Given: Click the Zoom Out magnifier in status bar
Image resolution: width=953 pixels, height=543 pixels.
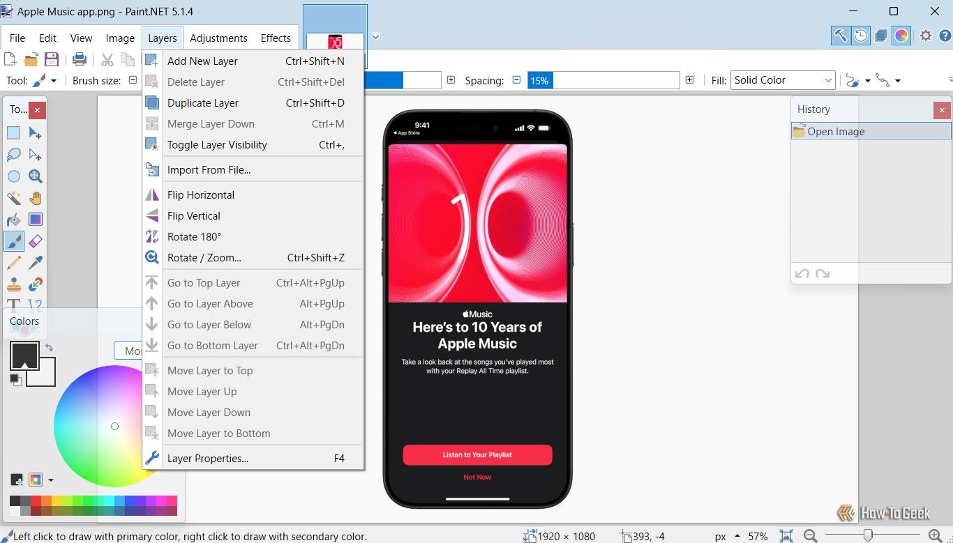Looking at the screenshot, I should tap(810, 536).
